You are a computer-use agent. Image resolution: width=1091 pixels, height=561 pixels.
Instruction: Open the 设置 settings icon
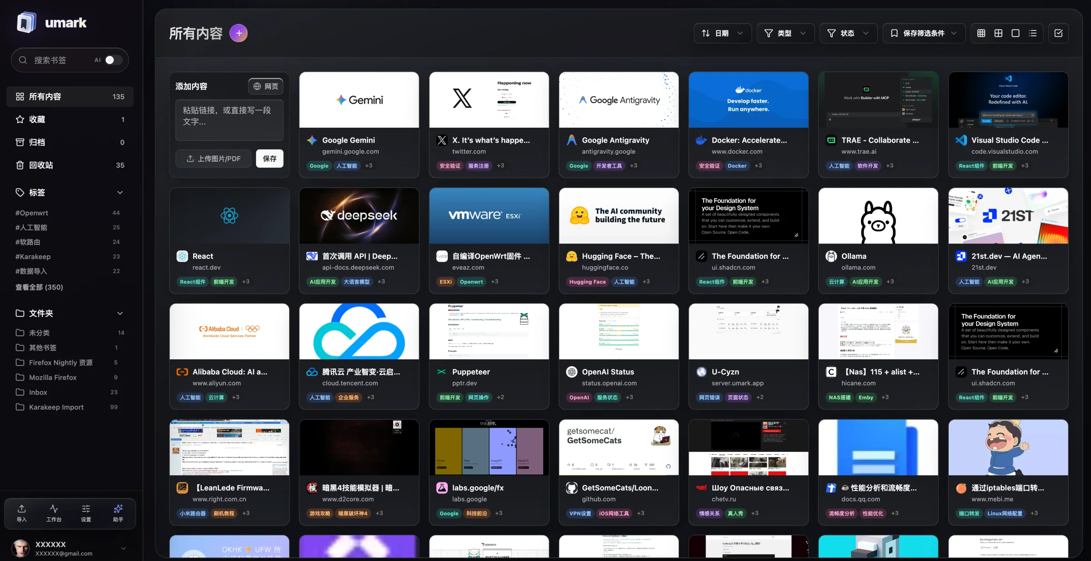coord(86,513)
